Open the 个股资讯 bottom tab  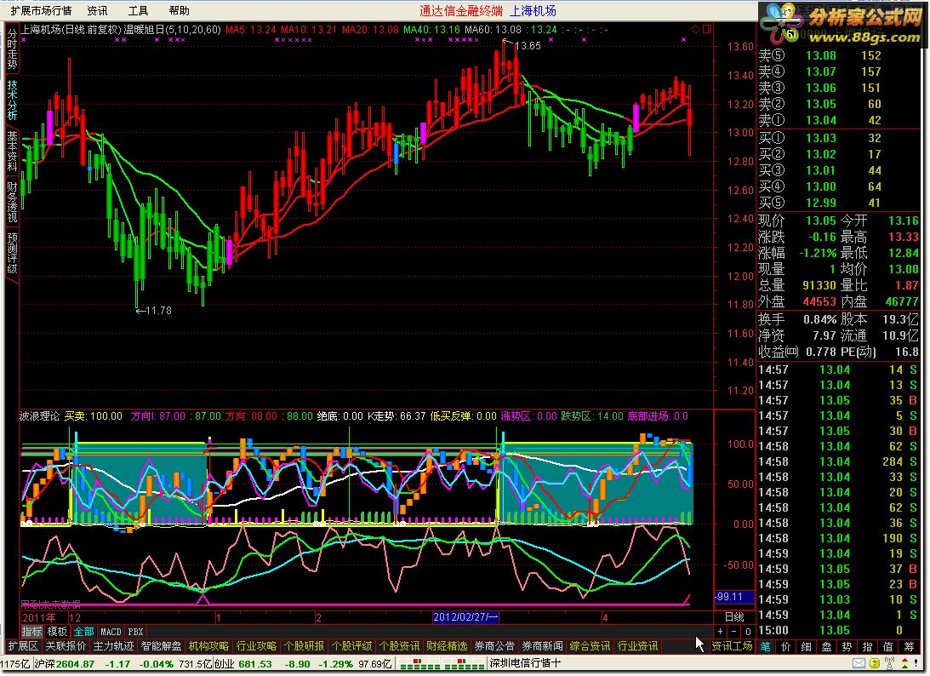[399, 645]
